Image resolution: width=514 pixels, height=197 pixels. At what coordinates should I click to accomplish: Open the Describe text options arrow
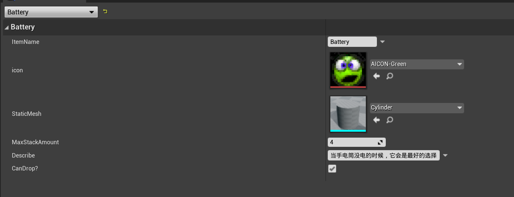click(445, 155)
